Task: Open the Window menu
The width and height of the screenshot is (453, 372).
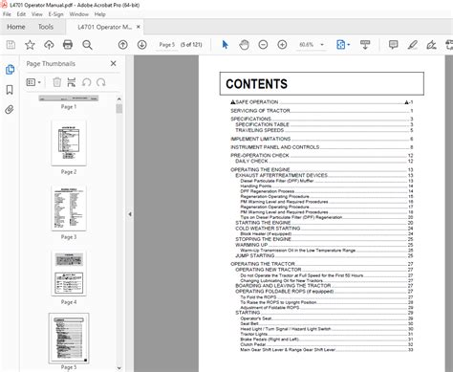Action: pos(78,14)
